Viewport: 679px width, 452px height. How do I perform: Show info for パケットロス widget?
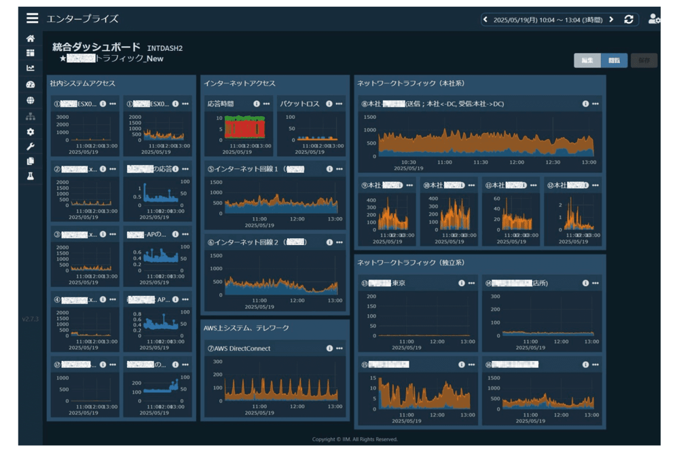(329, 104)
